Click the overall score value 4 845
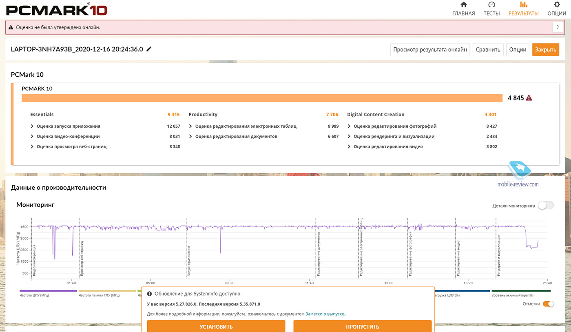Viewport: 571px width, 332px height. [x=516, y=98]
